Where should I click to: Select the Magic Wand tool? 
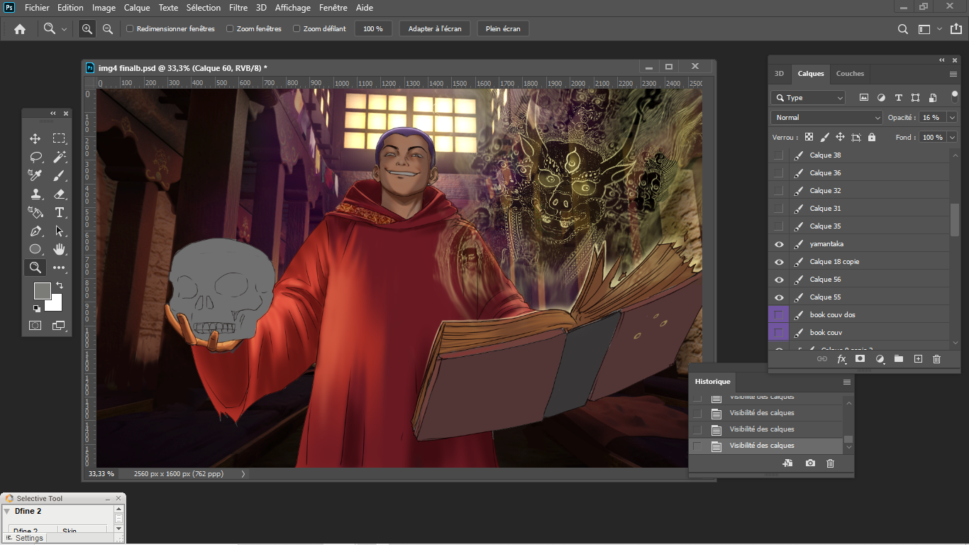[60, 157]
